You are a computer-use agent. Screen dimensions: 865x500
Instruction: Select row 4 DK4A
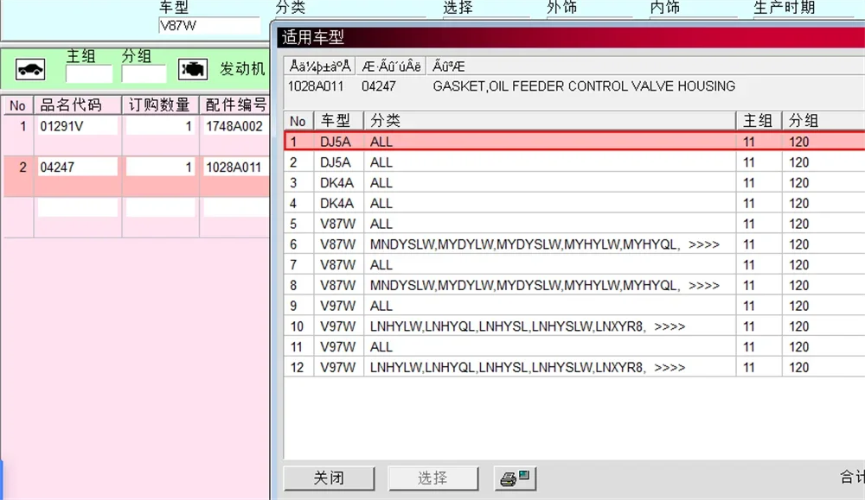click(x=574, y=203)
